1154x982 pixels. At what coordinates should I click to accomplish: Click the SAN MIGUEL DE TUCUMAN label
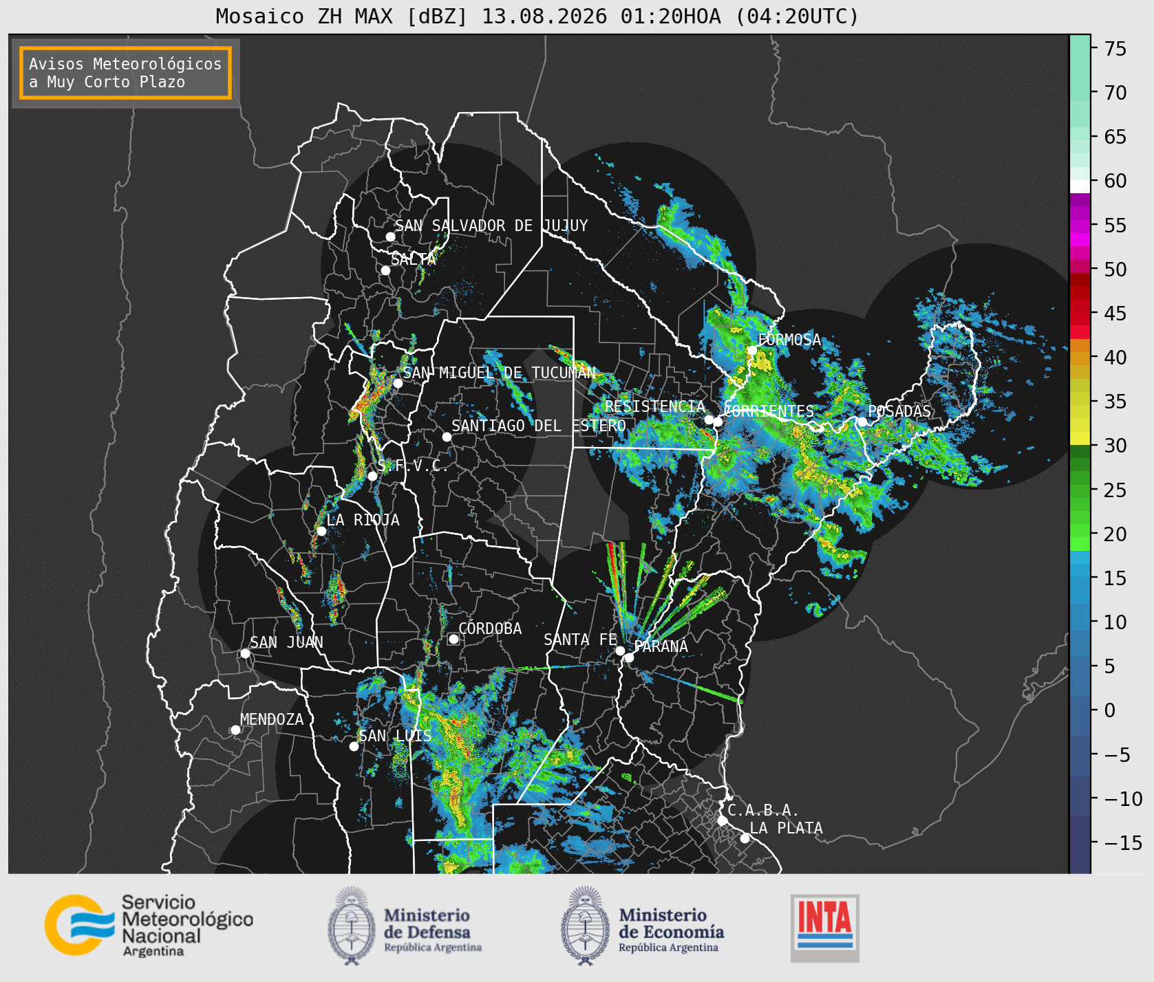point(499,373)
